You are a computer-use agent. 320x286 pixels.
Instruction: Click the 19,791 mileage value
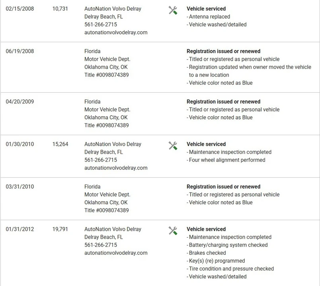click(60, 229)
